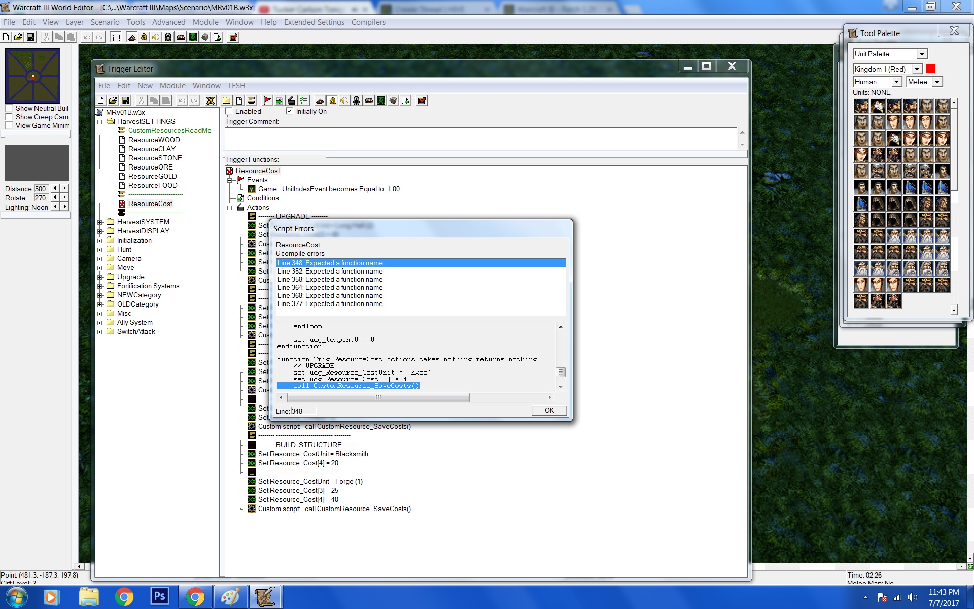The height and width of the screenshot is (609, 974).
Task: Open the Melee dropdown in Tool Palette
Action: coord(937,82)
